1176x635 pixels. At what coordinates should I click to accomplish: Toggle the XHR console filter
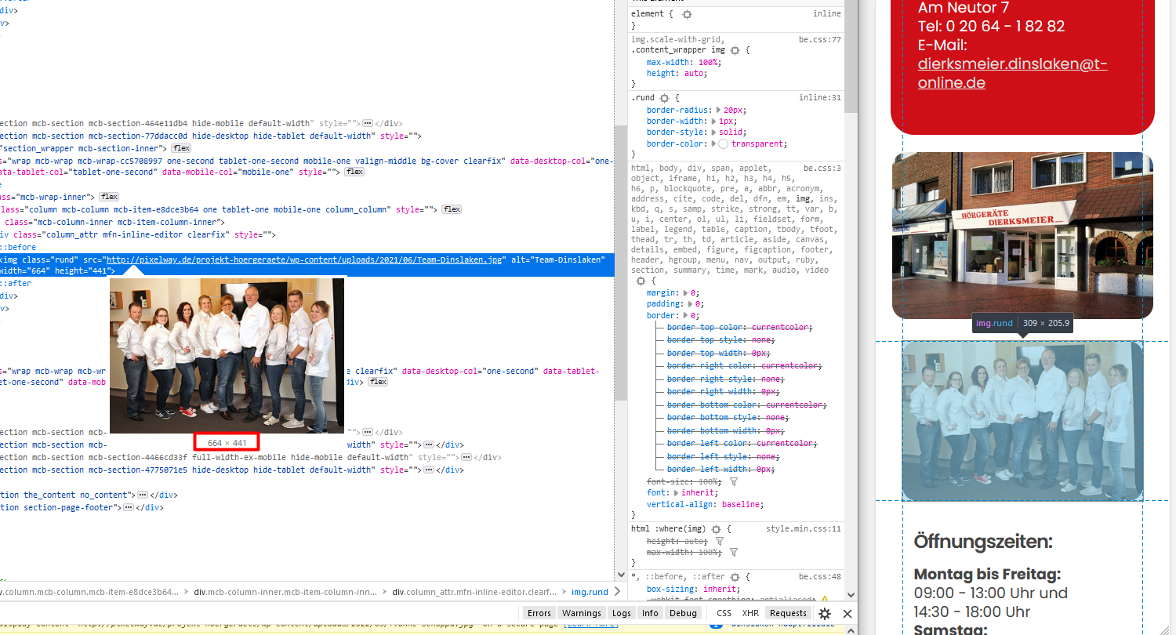[750, 613]
